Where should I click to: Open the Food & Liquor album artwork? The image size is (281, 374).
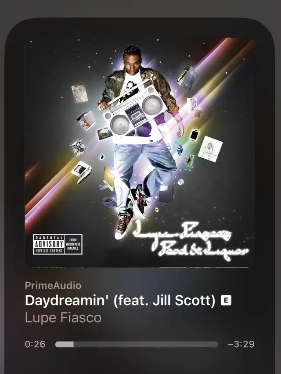point(140,152)
